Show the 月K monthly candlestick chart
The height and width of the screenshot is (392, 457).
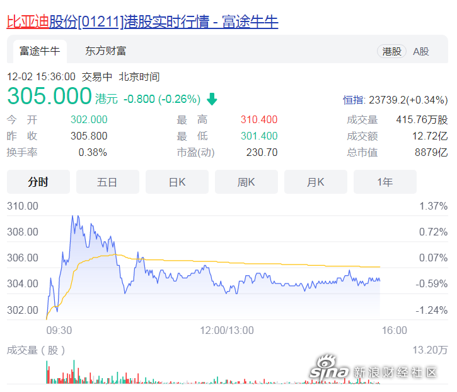click(316, 182)
